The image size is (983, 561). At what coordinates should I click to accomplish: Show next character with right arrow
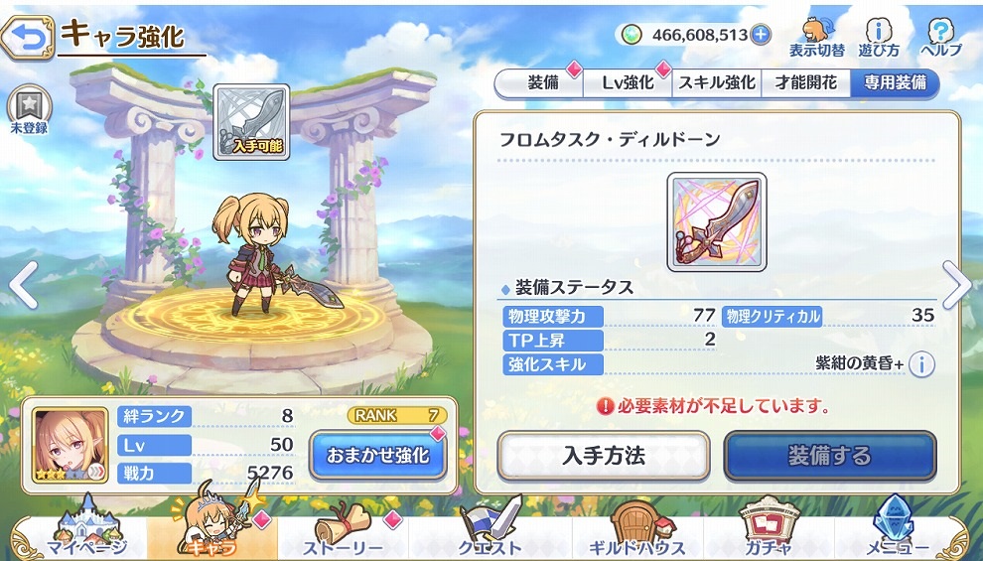[957, 286]
